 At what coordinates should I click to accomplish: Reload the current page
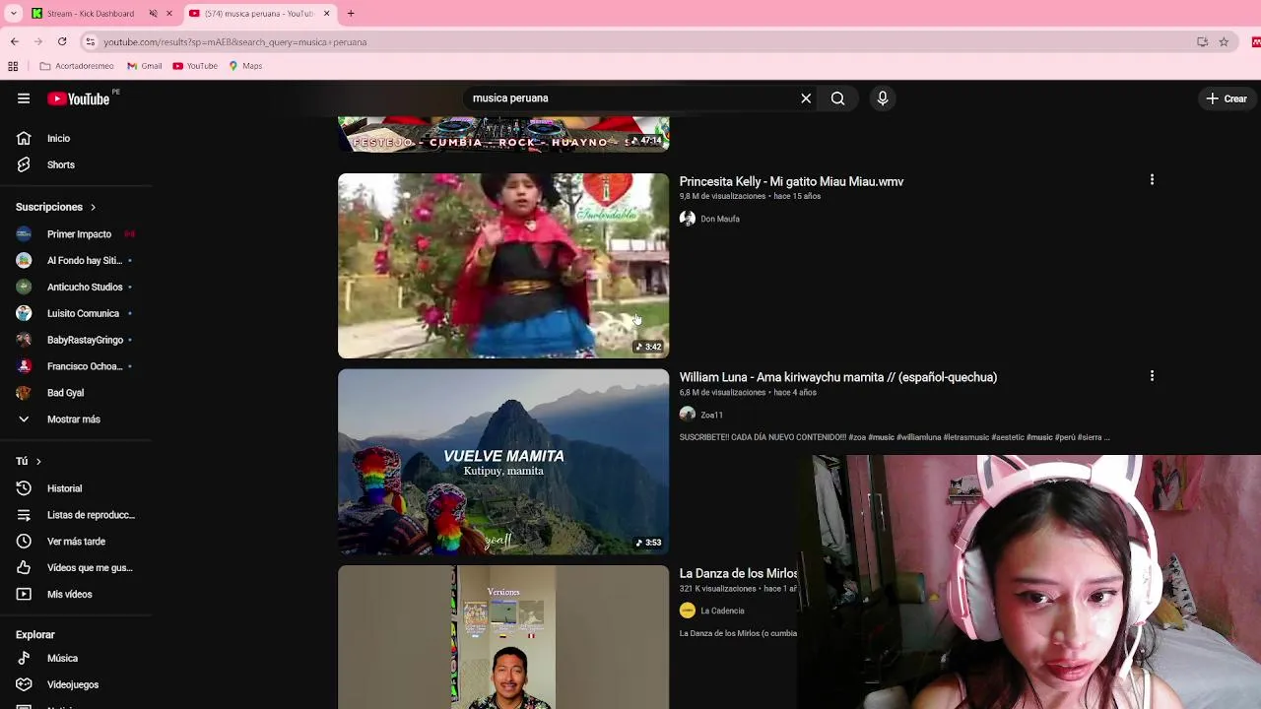click(62, 41)
